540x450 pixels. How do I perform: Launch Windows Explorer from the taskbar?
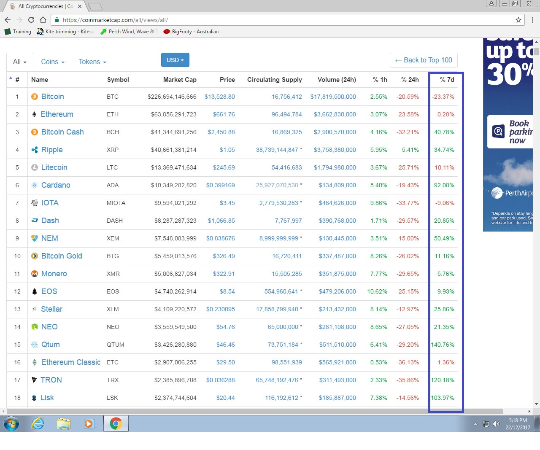click(x=64, y=423)
